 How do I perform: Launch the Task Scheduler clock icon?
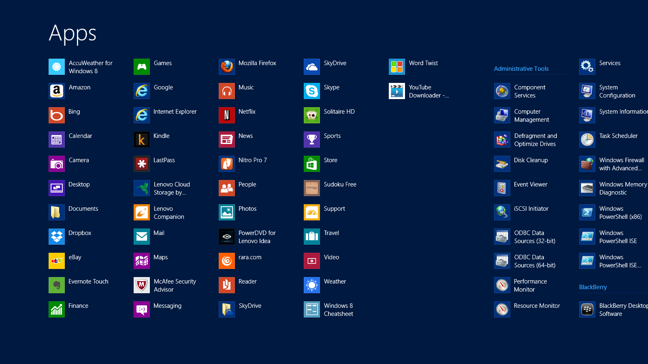587,140
